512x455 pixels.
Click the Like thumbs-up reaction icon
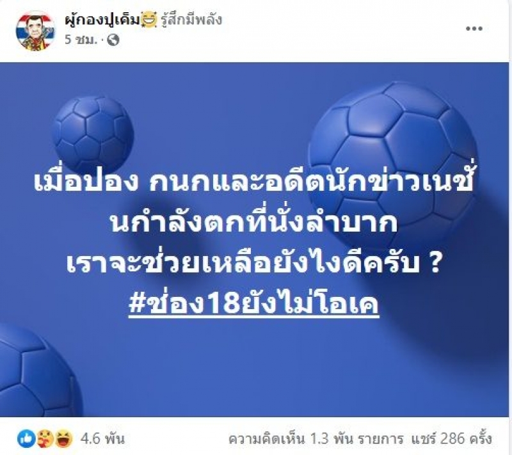click(x=26, y=438)
